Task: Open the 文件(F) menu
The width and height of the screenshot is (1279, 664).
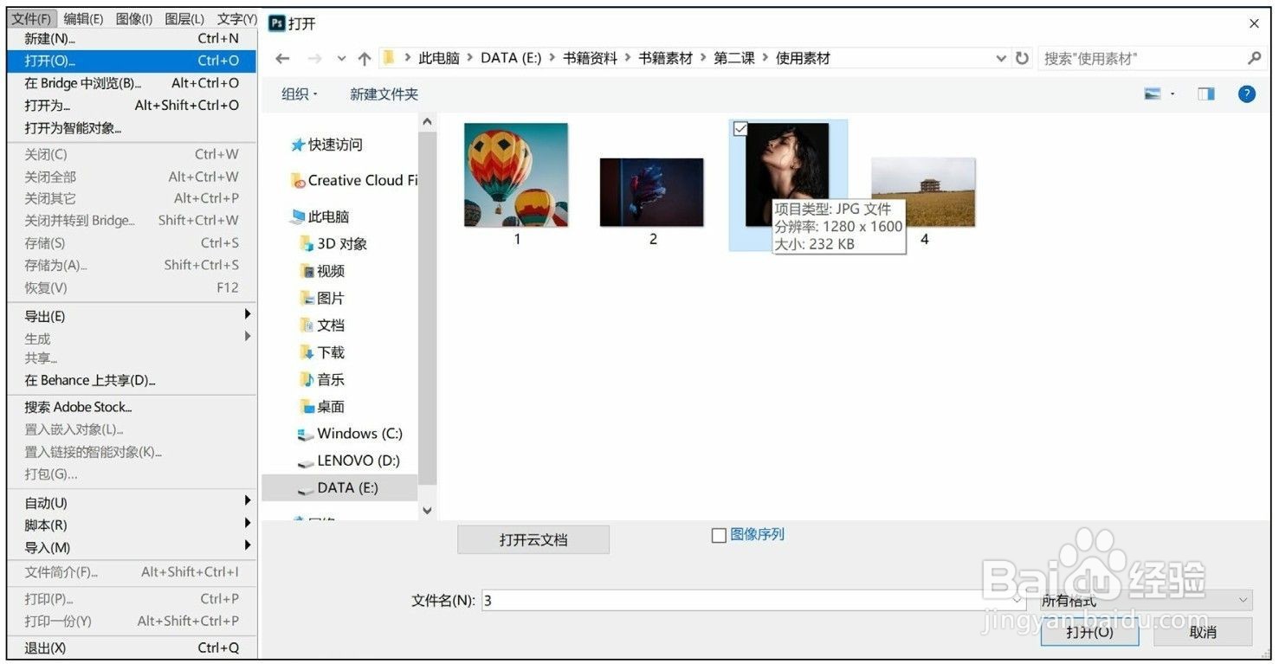Action: tap(32, 18)
